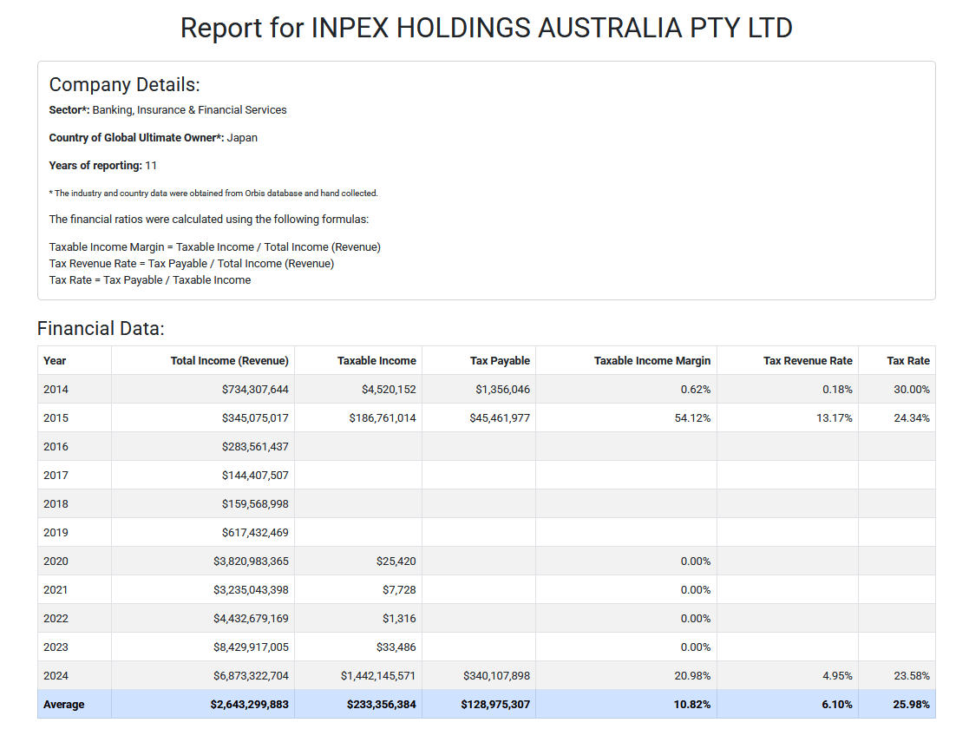Screen dimensions: 969x729
Task: Select the Company Details heading
Action: (x=124, y=85)
